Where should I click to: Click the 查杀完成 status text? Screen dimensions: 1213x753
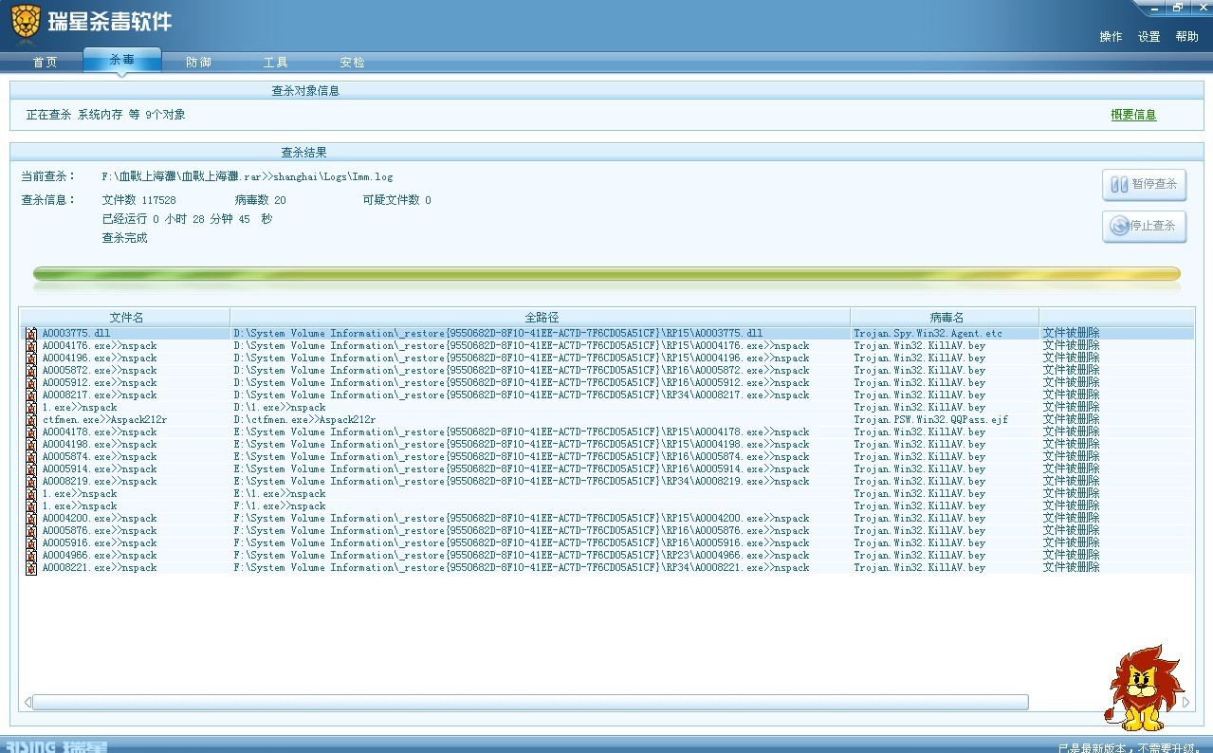pos(124,238)
